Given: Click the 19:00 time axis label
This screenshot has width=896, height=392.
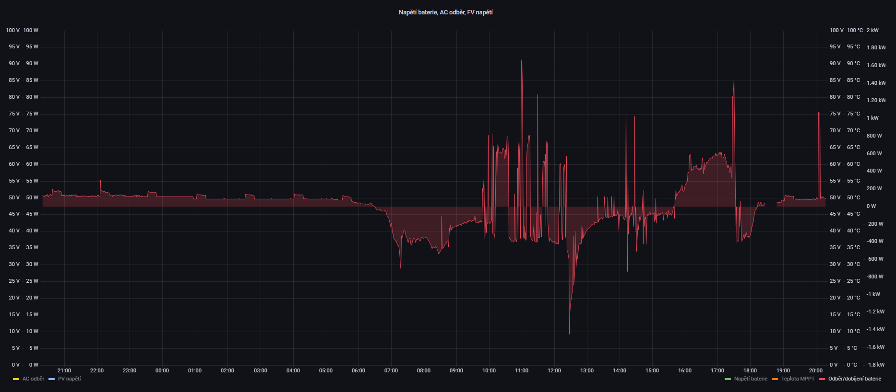Looking at the screenshot, I should pos(783,370).
